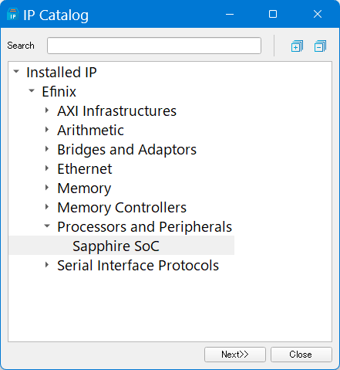This screenshot has height=370, width=340.
Task: Expand the Memory category arrow
Action: pos(47,188)
